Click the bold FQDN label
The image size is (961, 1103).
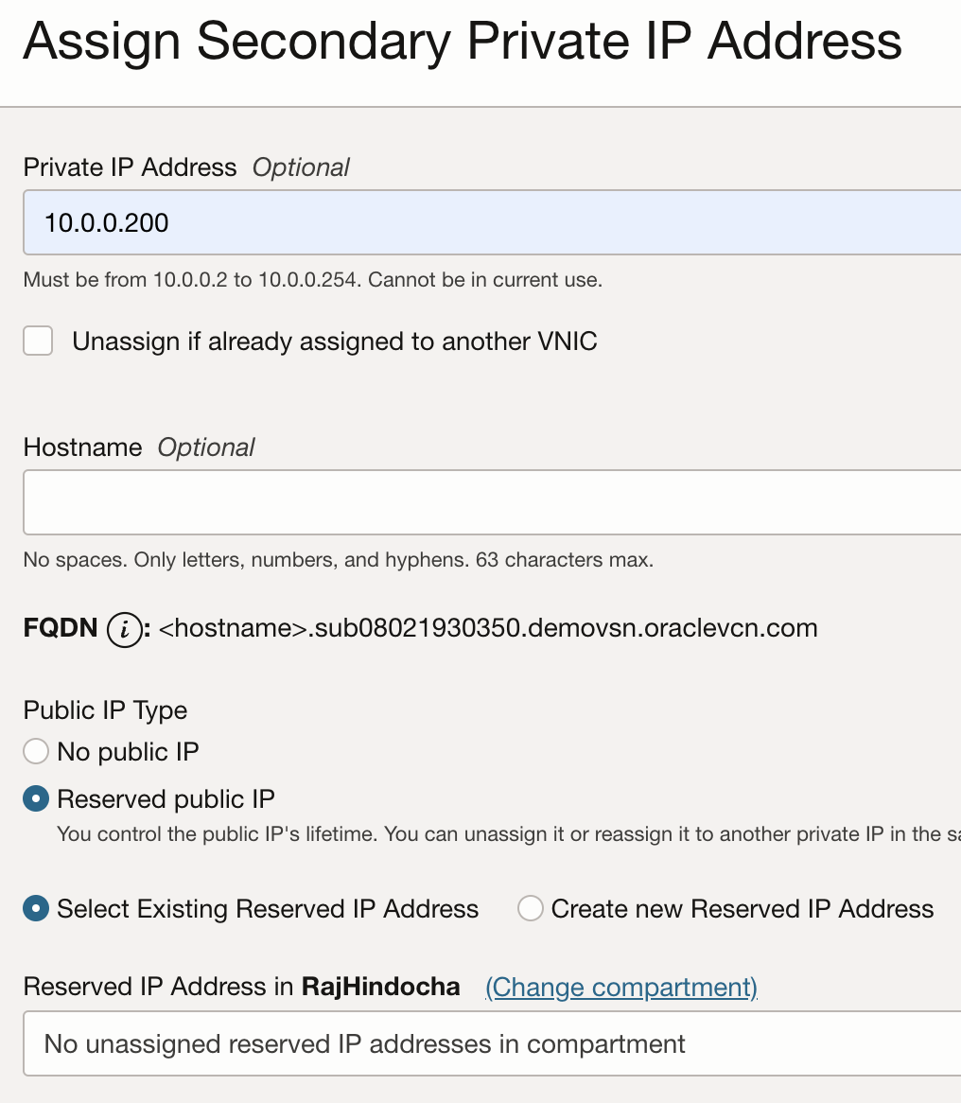click(x=61, y=628)
